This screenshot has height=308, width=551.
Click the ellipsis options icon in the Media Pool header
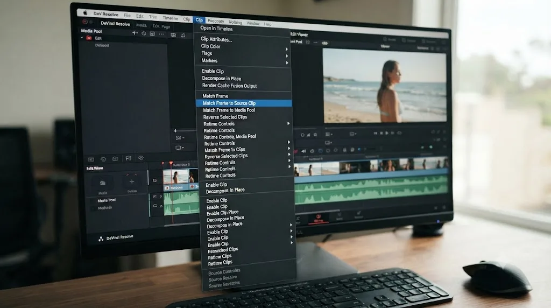pos(161,34)
